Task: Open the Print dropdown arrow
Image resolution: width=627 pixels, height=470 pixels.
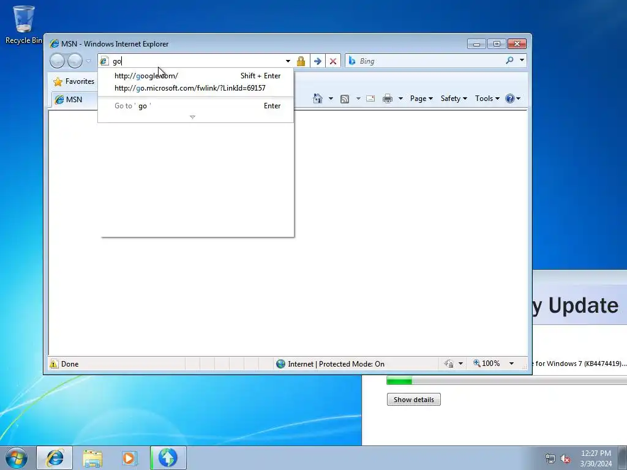Action: point(400,99)
